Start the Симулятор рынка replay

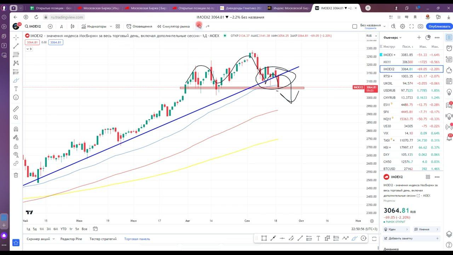click(173, 26)
